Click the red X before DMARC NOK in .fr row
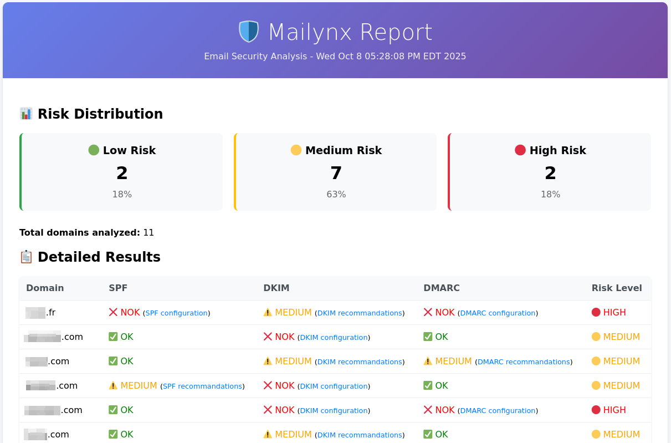 (428, 312)
